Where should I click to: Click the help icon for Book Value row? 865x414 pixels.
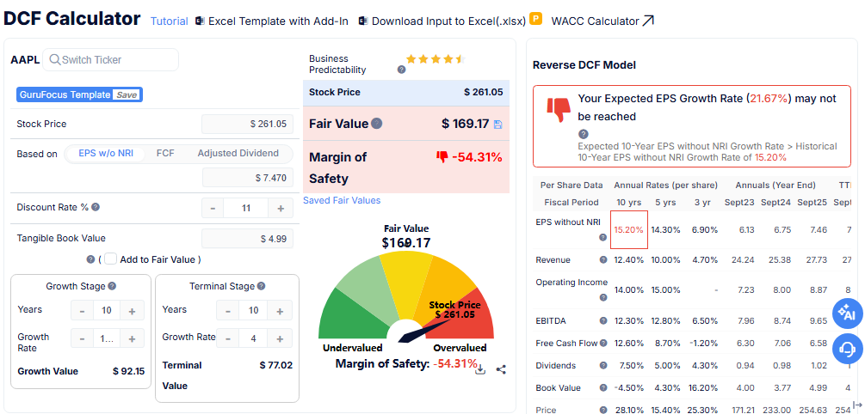(603, 388)
